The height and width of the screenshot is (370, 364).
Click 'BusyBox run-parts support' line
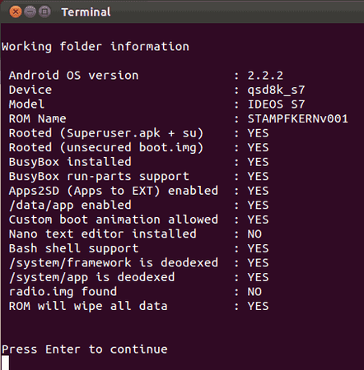(138, 177)
